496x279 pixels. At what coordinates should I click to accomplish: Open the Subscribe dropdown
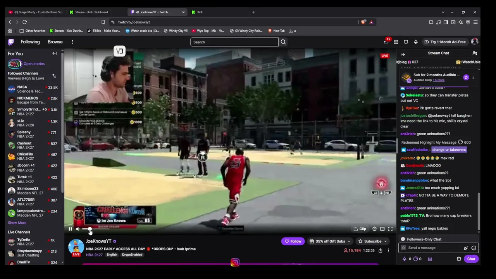373,241
